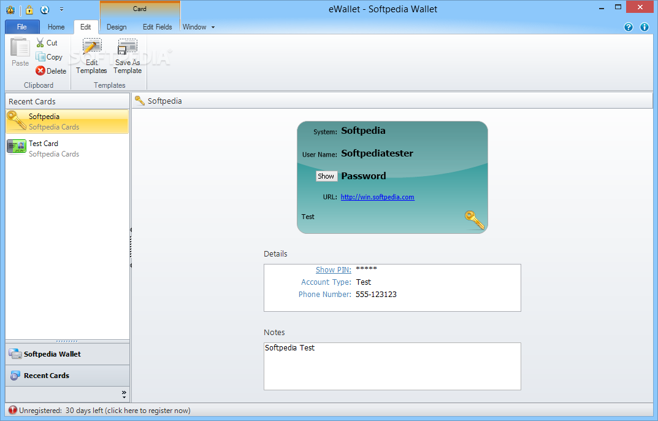This screenshot has height=421, width=658.
Task: Click the sync globe icon in quick access
Action: 45,9
